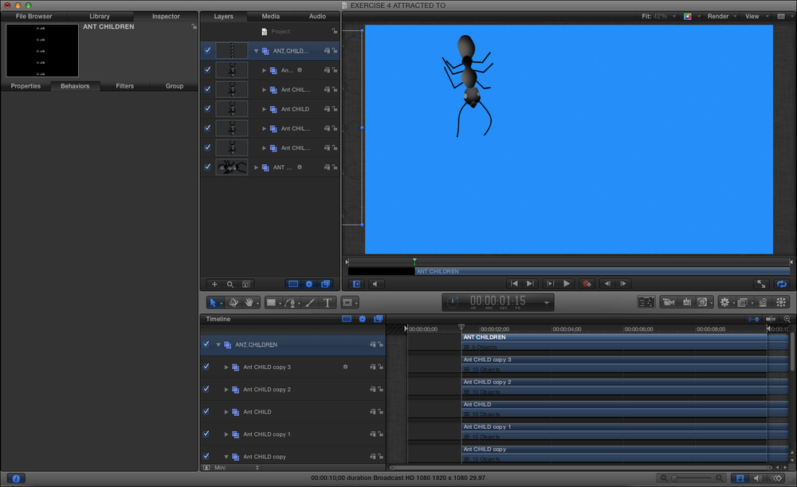
Task: Switch to the Media tab
Action: [x=270, y=16]
